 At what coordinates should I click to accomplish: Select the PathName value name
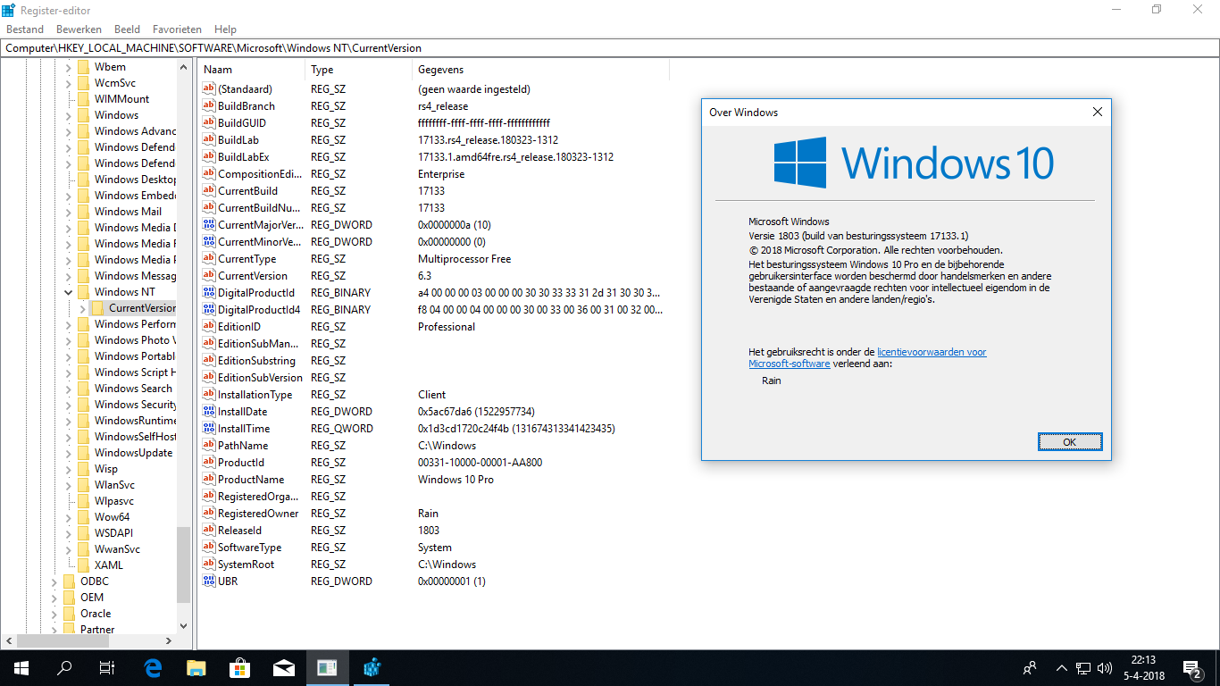(243, 446)
